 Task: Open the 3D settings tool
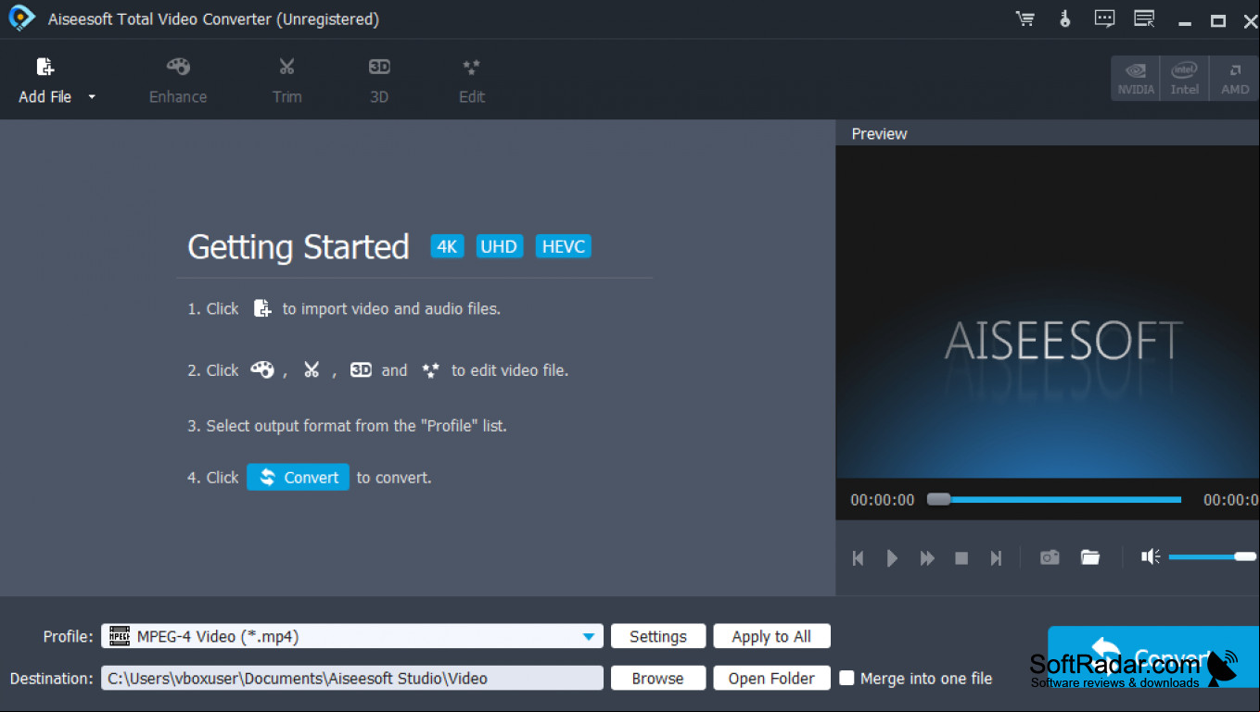tap(379, 81)
